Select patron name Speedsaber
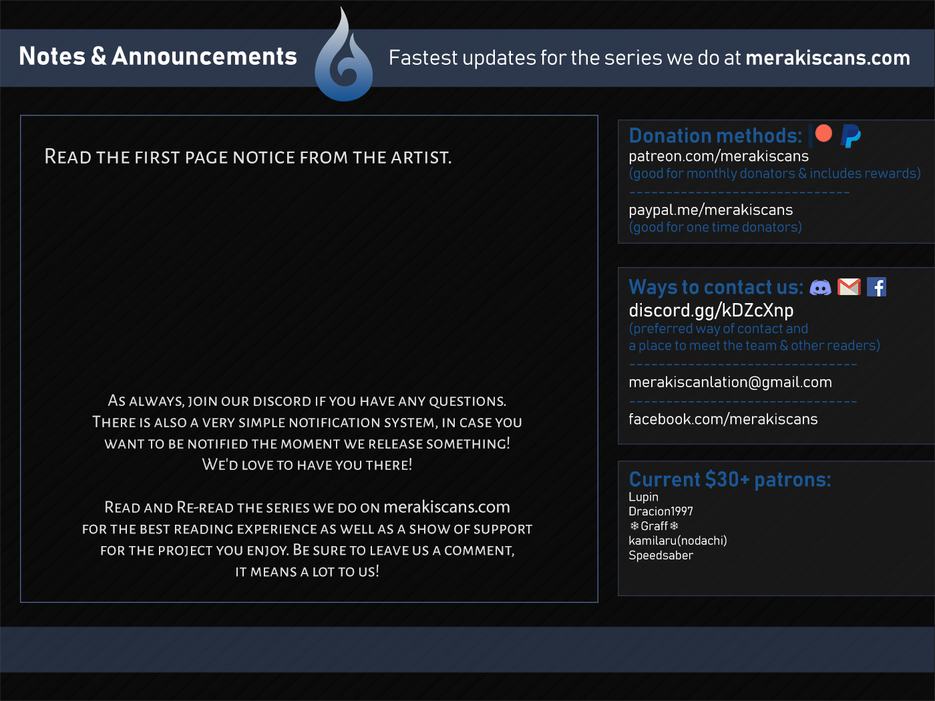935x701 pixels. click(x=661, y=555)
